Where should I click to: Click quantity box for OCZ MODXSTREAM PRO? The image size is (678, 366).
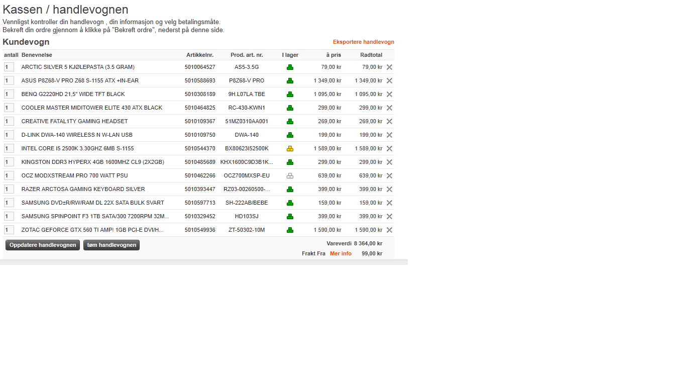click(x=9, y=175)
